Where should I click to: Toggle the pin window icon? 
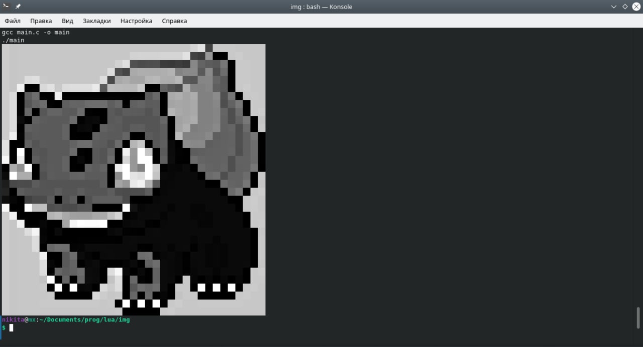(18, 7)
